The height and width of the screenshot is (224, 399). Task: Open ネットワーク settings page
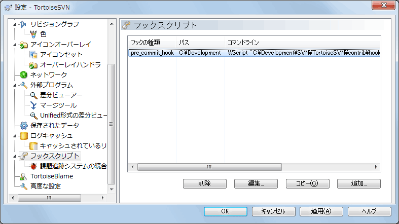click(49, 75)
